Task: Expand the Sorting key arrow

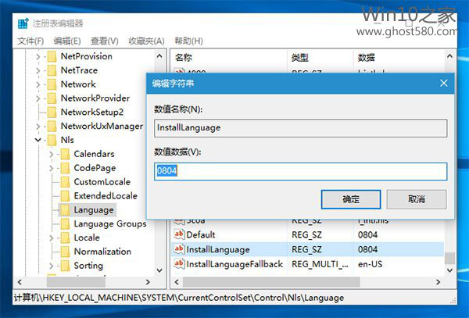Action: click(52, 266)
